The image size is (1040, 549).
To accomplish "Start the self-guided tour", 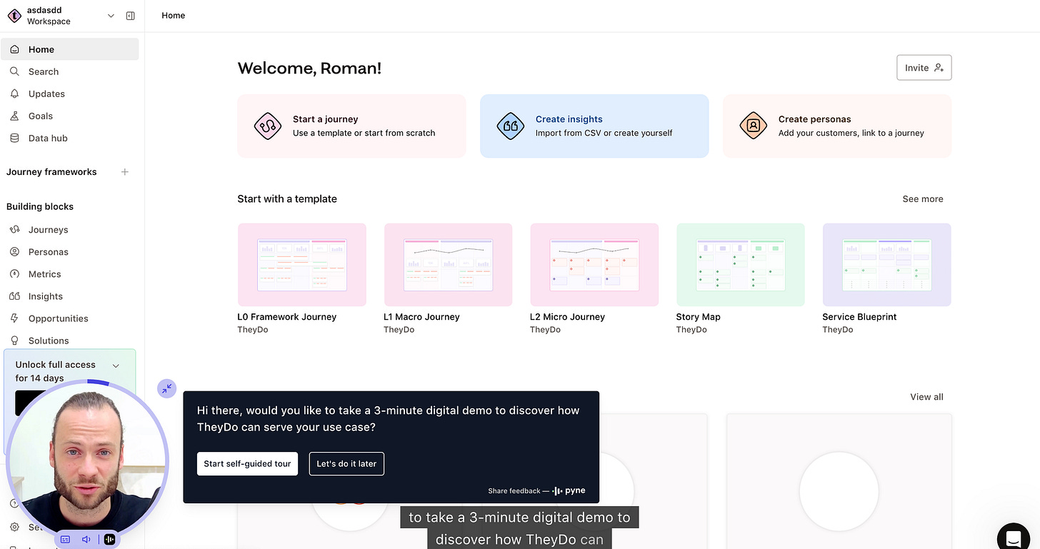I will (x=247, y=463).
